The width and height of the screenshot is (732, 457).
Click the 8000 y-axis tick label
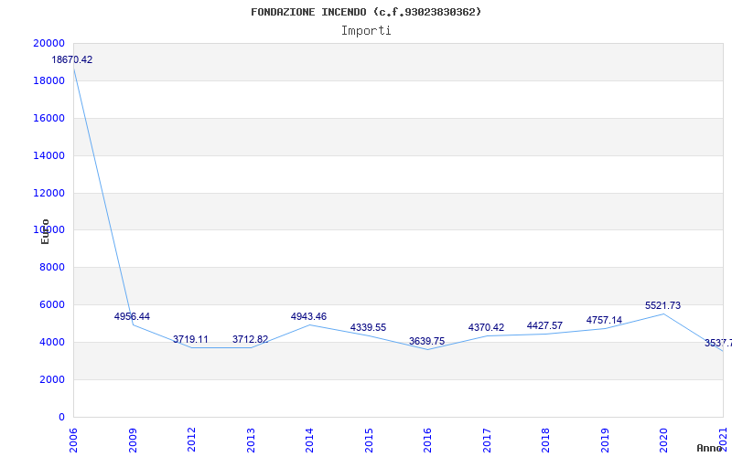point(51,268)
